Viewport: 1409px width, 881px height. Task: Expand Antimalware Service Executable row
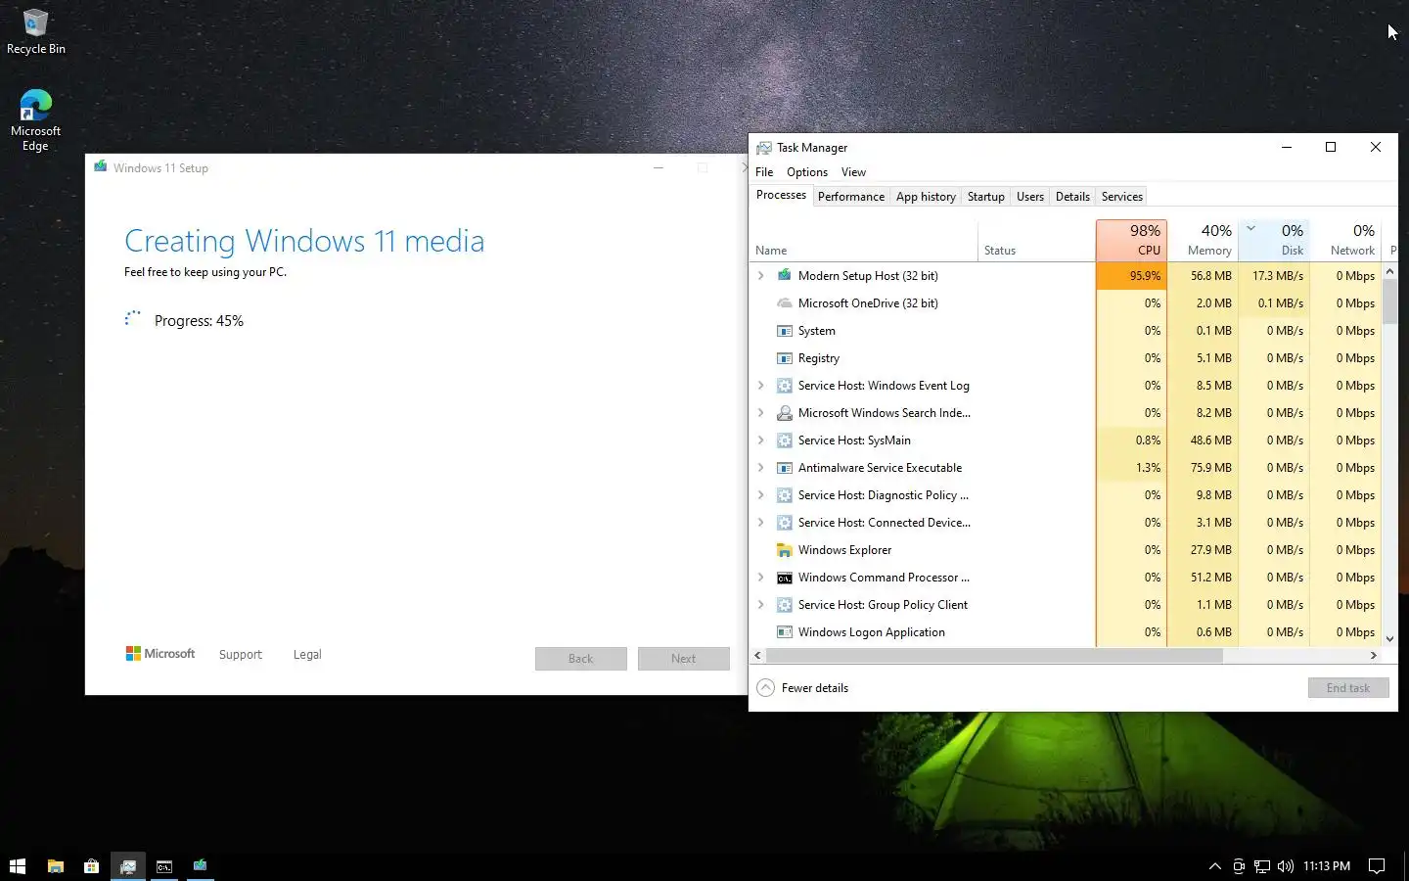pos(761,468)
